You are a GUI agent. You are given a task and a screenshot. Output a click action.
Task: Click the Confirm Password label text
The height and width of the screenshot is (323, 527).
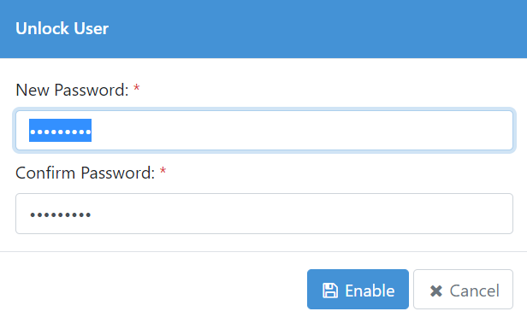[85, 173]
